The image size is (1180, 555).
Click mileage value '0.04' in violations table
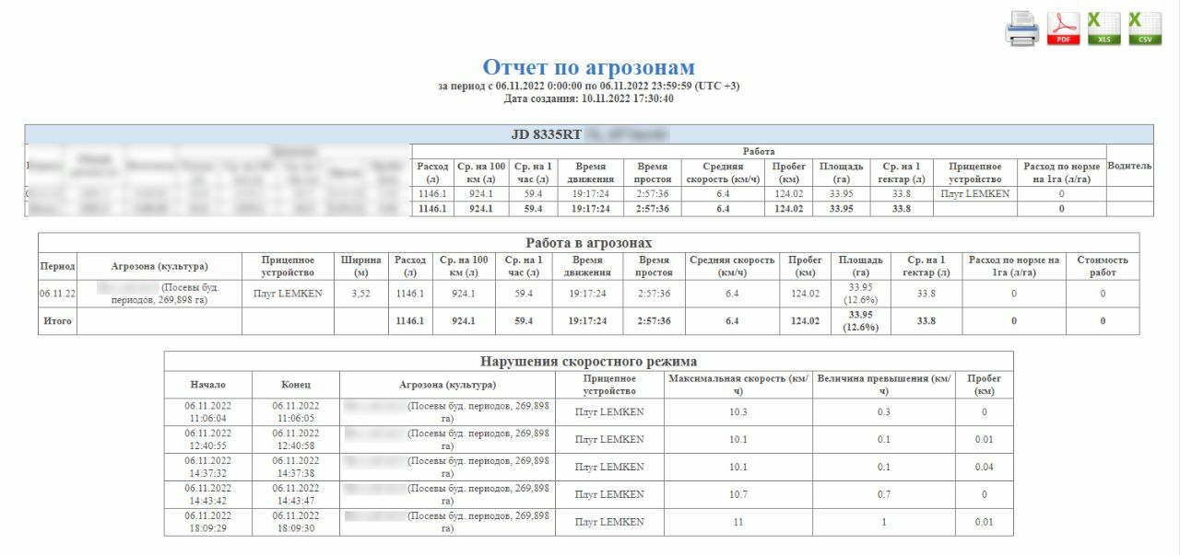pos(984,467)
